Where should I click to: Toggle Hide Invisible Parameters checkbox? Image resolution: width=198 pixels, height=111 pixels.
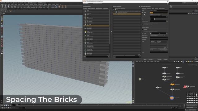114,8
